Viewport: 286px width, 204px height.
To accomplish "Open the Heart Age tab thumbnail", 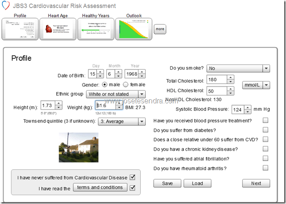I will click(x=59, y=29).
